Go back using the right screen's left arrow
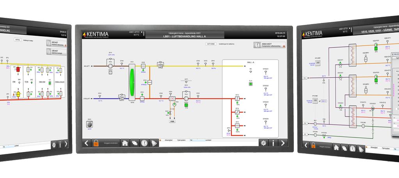 pyautogui.click(x=306, y=145)
